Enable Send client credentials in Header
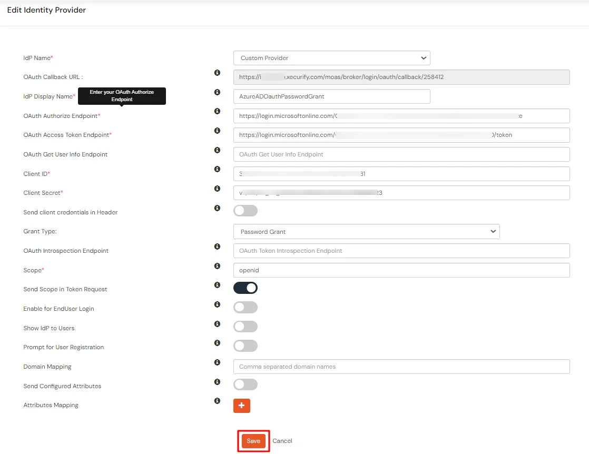The image size is (589, 454). (x=245, y=210)
